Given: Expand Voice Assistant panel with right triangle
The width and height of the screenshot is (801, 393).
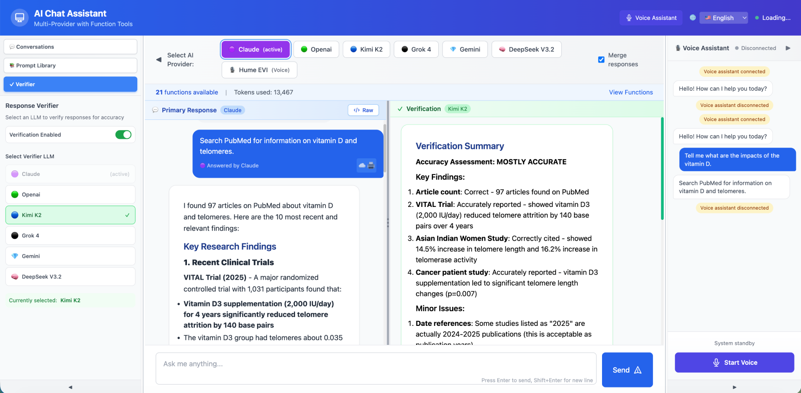Looking at the screenshot, I should (x=788, y=48).
